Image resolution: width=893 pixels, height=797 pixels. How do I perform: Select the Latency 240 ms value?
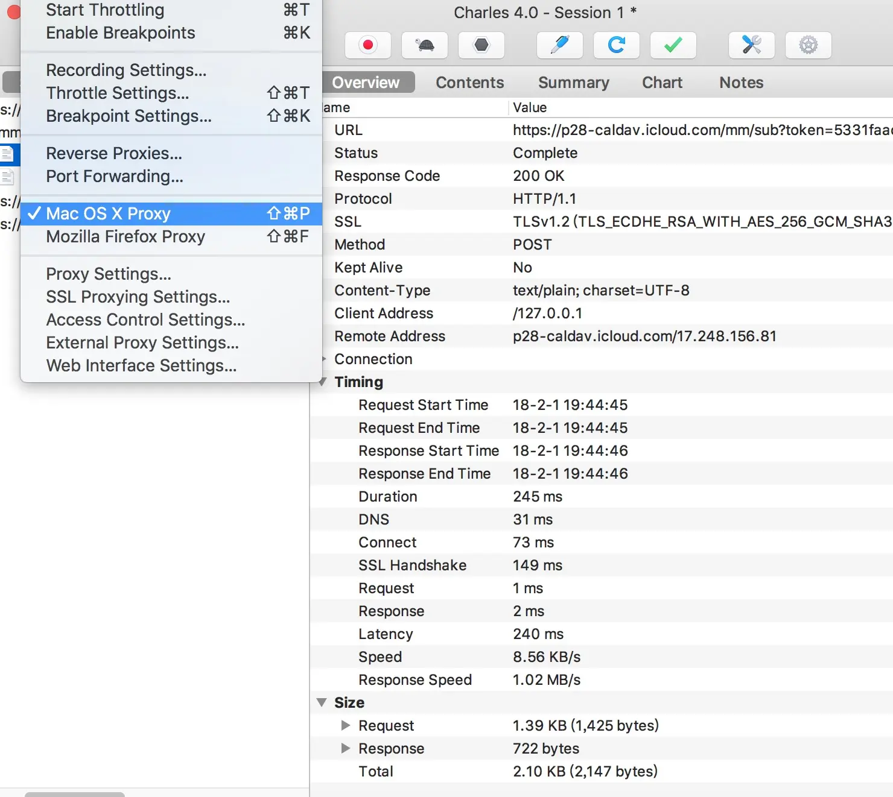tap(538, 634)
